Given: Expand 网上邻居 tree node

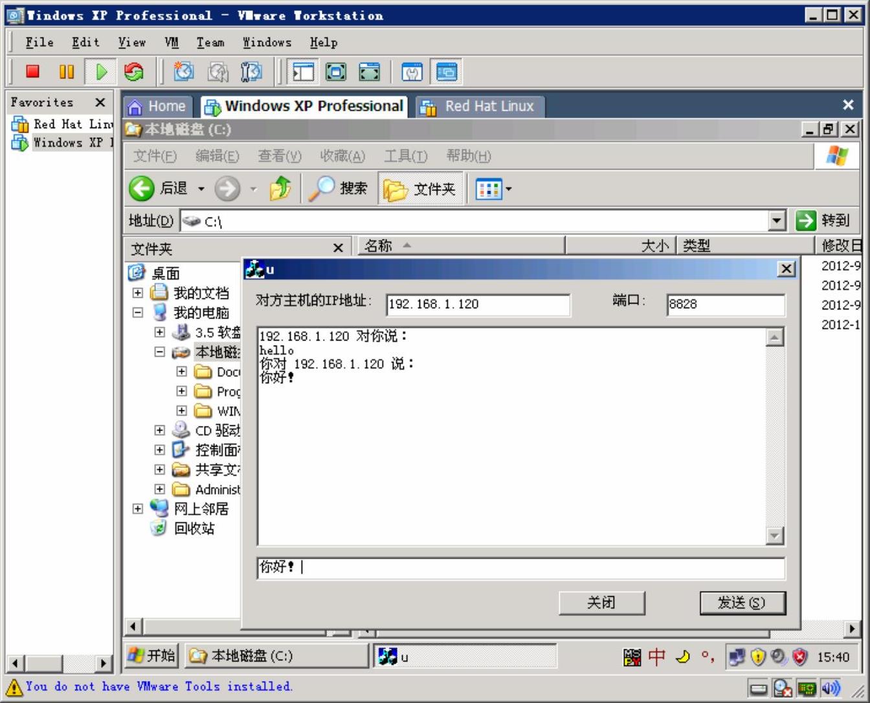Looking at the screenshot, I should point(138,508).
